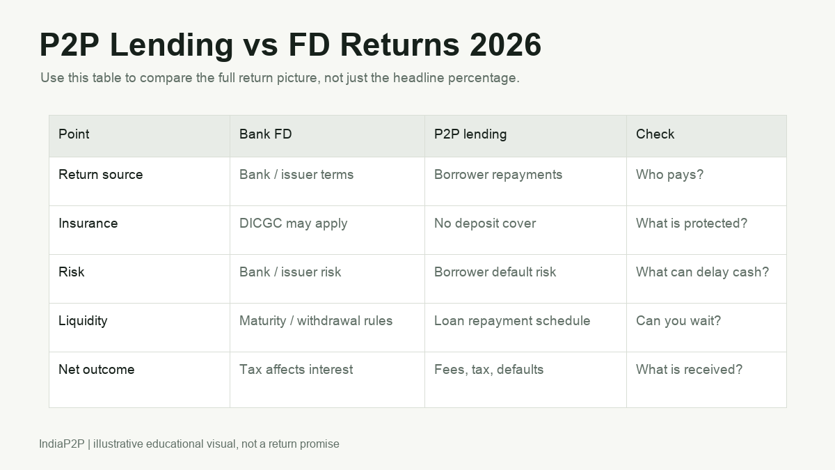Click the 'Net outcome' row label
Image resolution: width=835 pixels, height=470 pixels.
[x=97, y=370]
